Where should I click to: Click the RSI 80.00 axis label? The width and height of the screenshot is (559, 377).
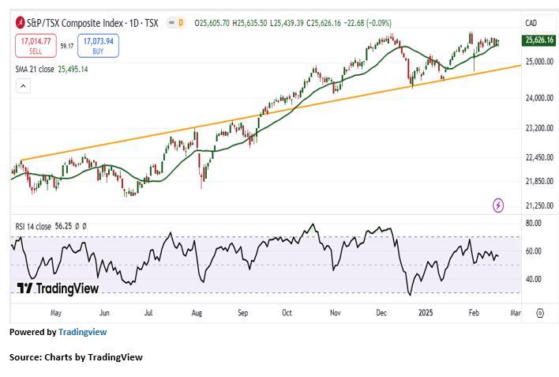(533, 223)
